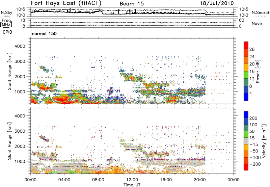This screenshot has width=270, height=187.
Task: Pick the power swatch between 4 and 8
Action: tap(246, 89)
